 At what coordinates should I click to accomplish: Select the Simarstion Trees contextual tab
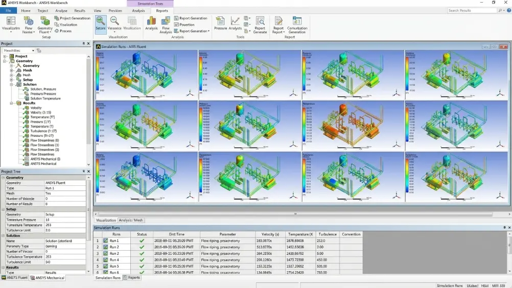[150, 4]
